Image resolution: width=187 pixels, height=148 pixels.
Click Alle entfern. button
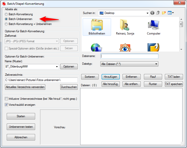[131, 84]
